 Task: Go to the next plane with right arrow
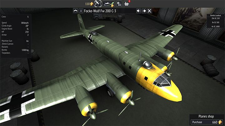coord(144,11)
